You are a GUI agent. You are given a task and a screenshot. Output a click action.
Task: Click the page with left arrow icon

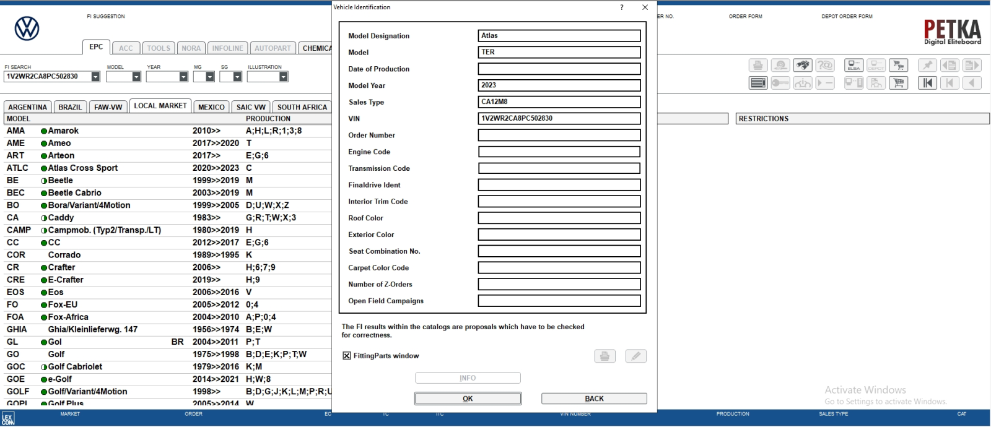950,65
